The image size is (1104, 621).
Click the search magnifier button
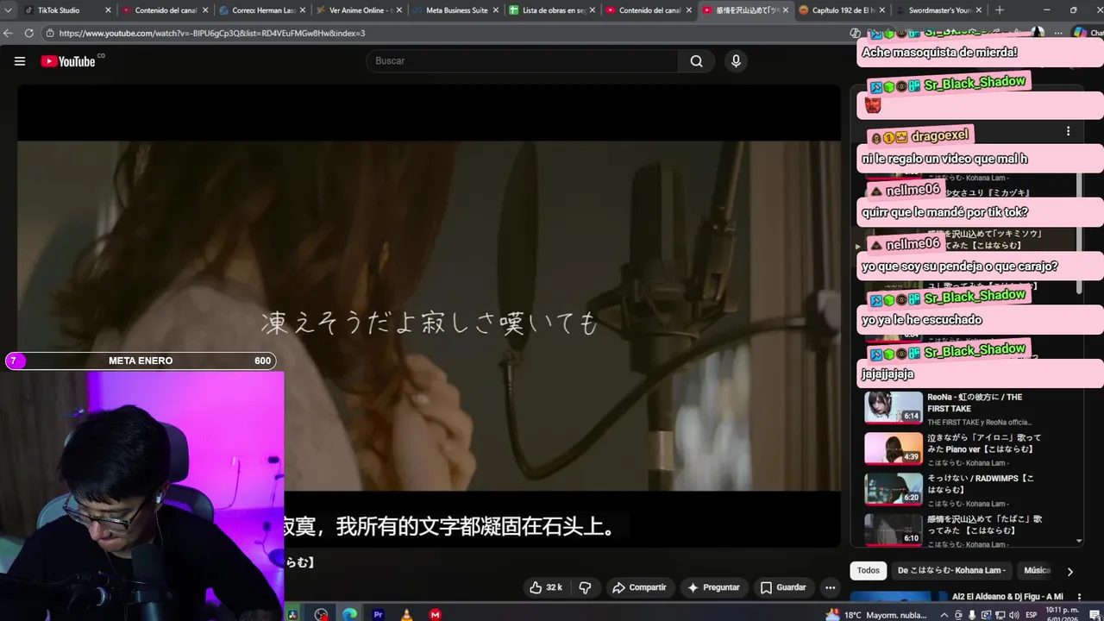pyautogui.click(x=696, y=61)
